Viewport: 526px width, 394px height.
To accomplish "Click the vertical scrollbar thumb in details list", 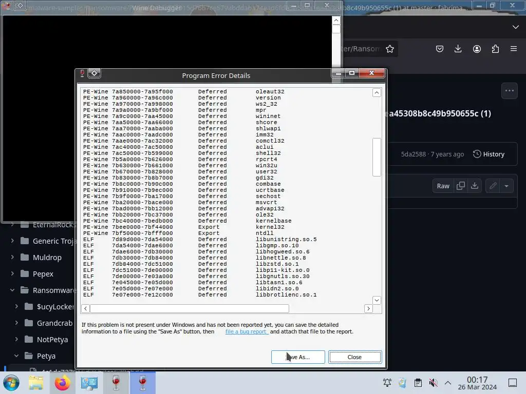I will 377,157.
